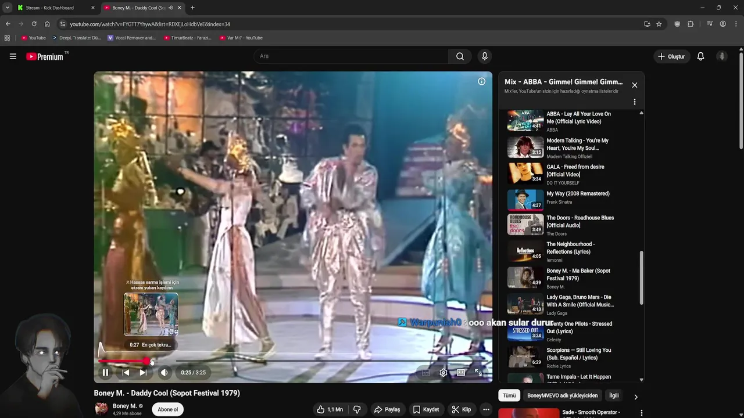Screen dimensions: 744x418
Task: Select the Tümü filter chip
Action: (509, 395)
